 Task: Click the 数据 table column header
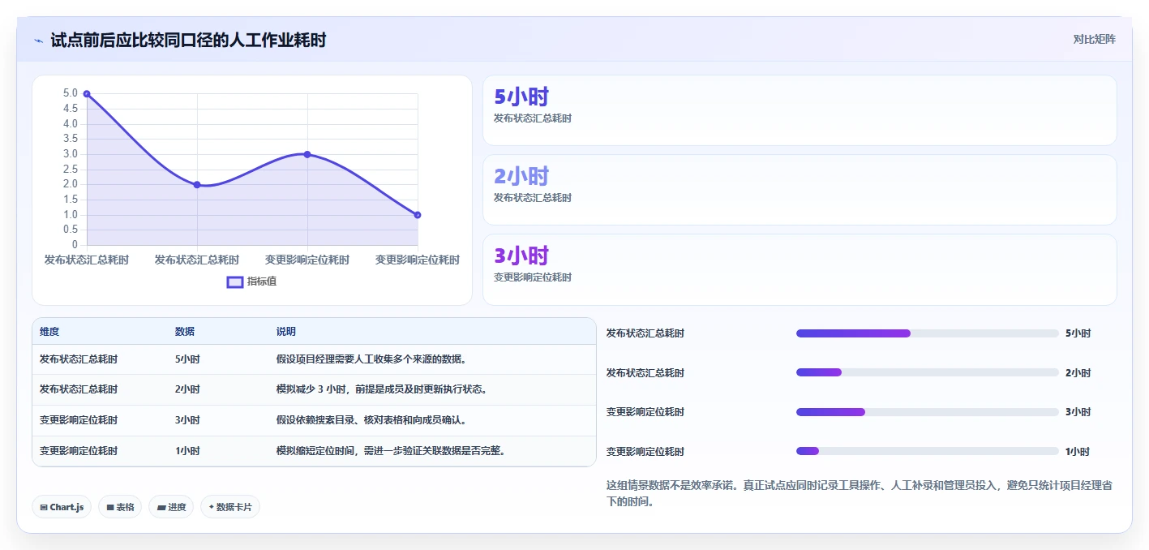(185, 332)
